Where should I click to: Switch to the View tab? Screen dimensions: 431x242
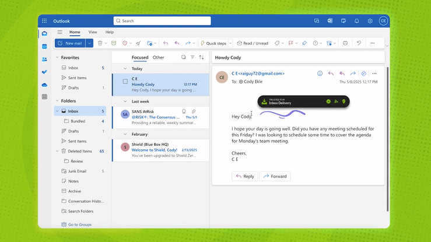(x=93, y=32)
